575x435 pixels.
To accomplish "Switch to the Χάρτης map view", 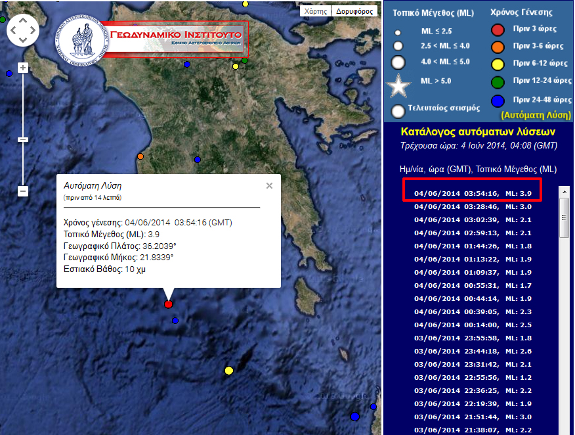I will [314, 11].
